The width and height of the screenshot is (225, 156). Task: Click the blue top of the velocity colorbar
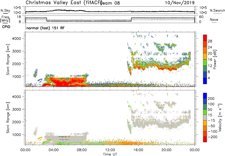[205, 95]
